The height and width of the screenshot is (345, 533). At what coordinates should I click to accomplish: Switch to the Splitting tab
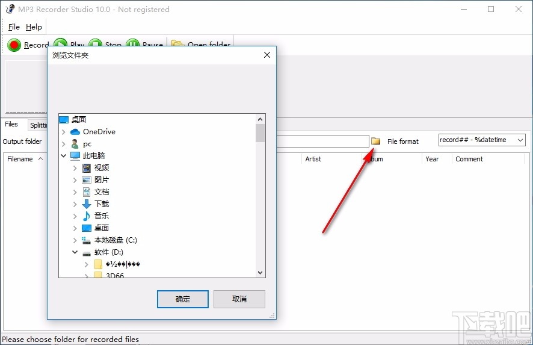[x=38, y=125]
